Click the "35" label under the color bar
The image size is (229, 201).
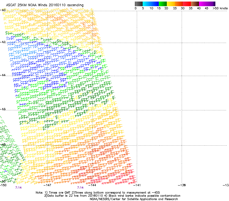(191, 8)
